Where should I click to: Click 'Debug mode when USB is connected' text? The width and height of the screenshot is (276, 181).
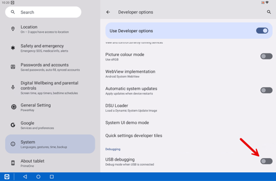click(x=130, y=165)
